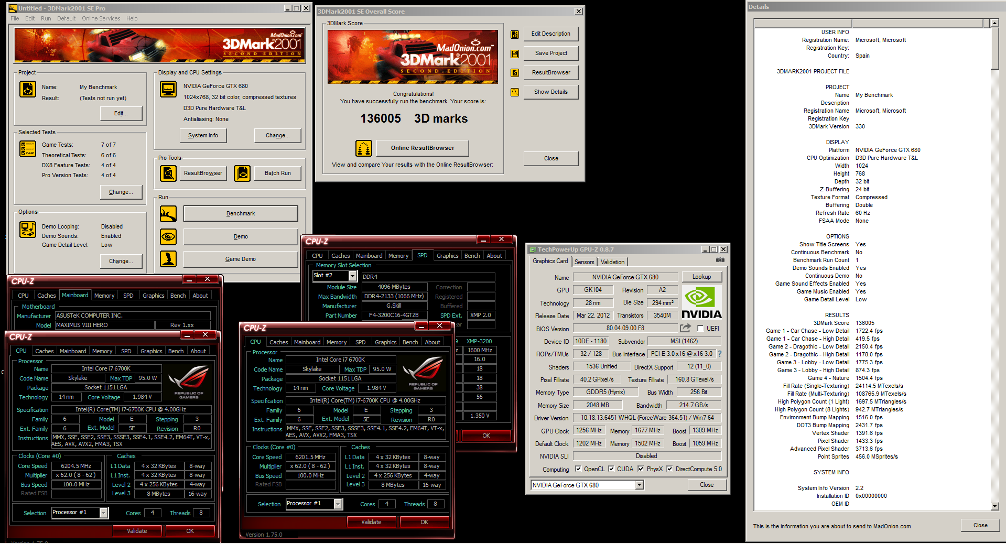Toggle the OpenCL checkbox in GPU-Z
This screenshot has width=1006, height=544.
578,469
